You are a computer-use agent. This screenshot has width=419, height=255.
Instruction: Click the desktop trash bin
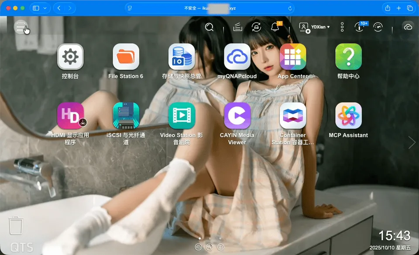[x=16, y=226]
